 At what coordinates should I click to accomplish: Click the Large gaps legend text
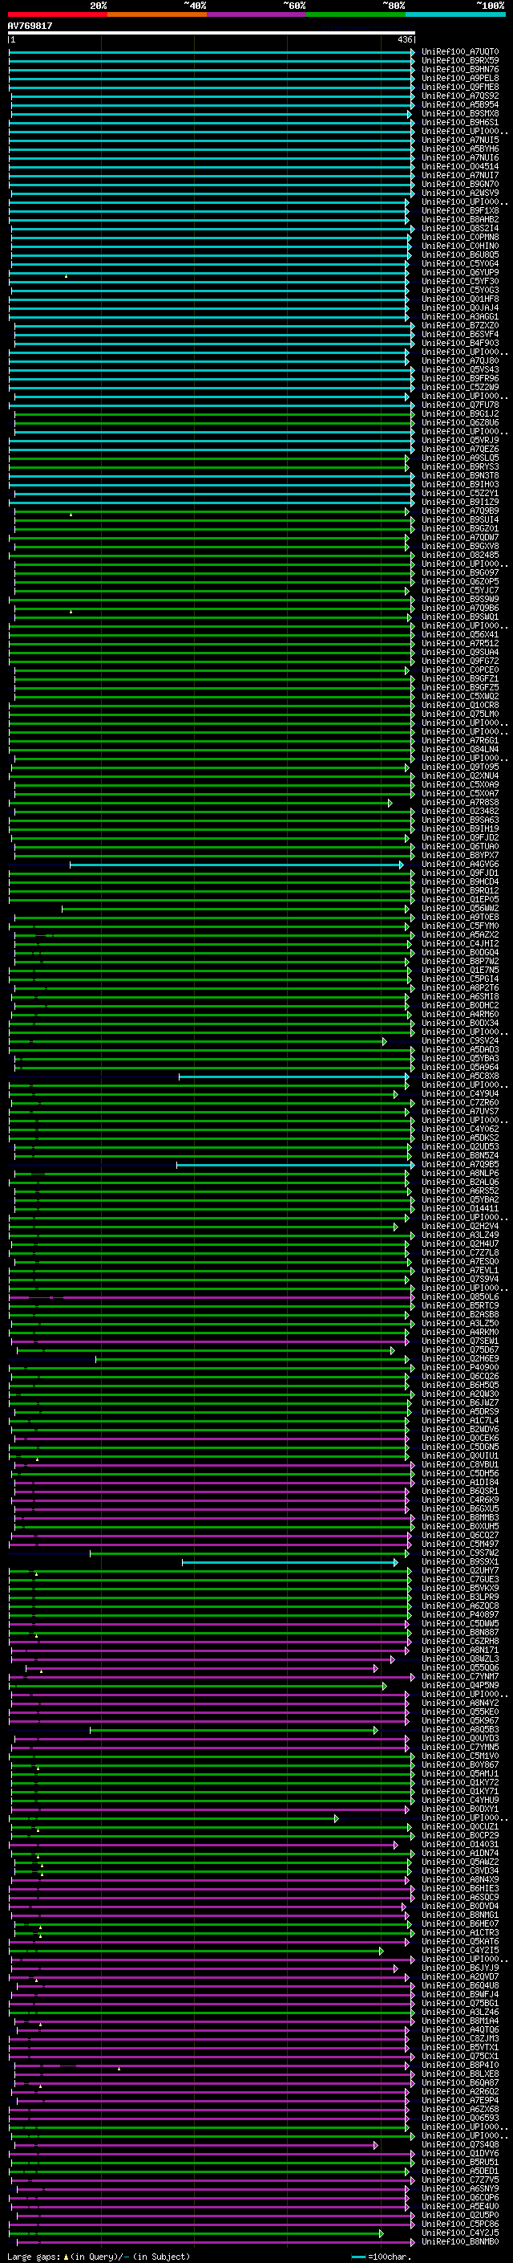point(99,2257)
